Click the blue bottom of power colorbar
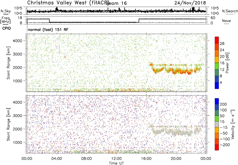This screenshot has height=165, width=238. click(217, 85)
